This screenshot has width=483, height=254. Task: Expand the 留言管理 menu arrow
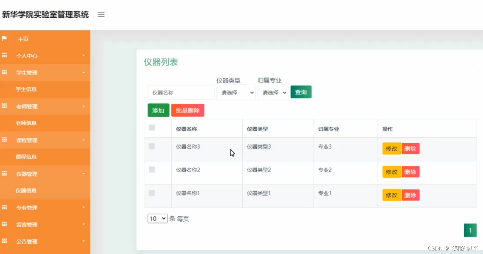[84, 224]
